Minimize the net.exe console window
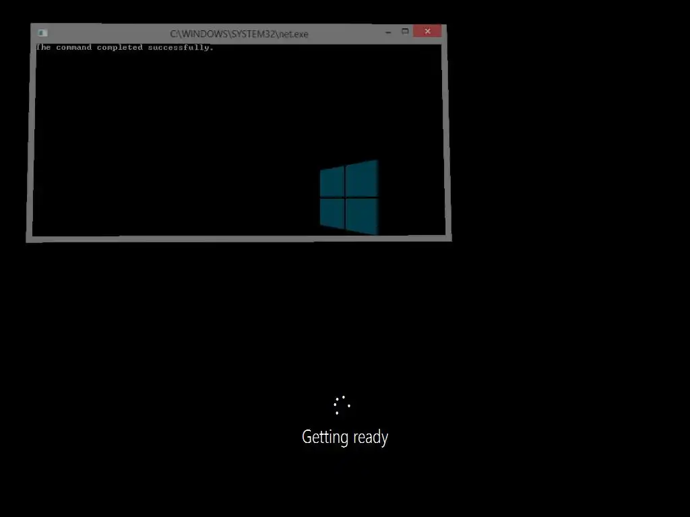690x517 pixels. point(388,32)
